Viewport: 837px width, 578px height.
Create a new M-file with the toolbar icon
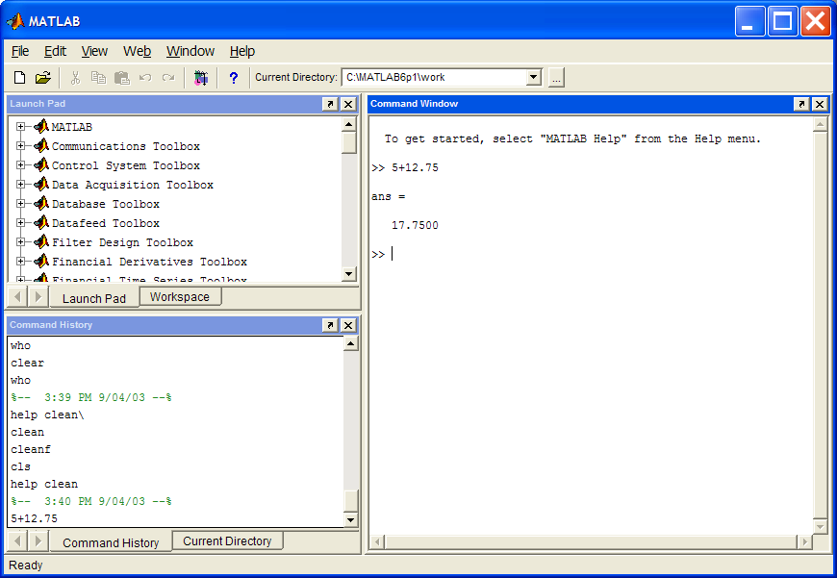pyautogui.click(x=20, y=78)
